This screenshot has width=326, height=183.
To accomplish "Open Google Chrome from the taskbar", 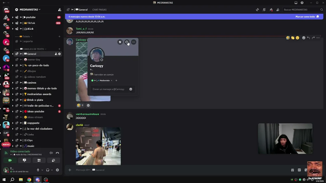I will (29, 180).
